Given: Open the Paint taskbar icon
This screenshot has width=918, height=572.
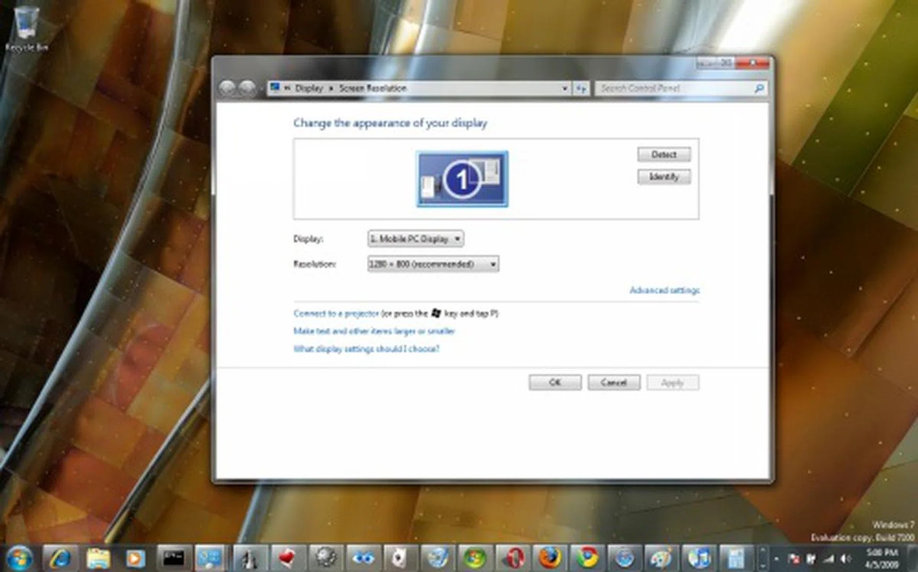Looking at the screenshot, I should [662, 558].
